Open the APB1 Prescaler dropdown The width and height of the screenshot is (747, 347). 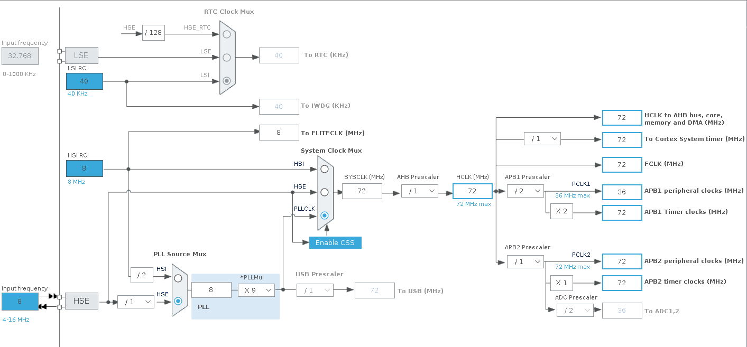pos(525,191)
